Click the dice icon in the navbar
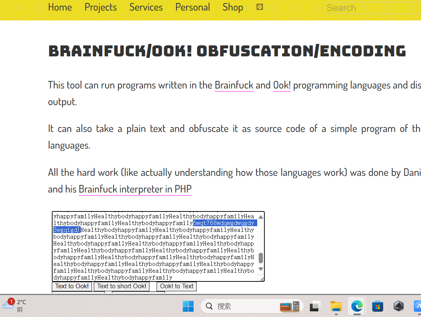Image resolution: width=421 pixels, height=317 pixels. click(x=259, y=7)
